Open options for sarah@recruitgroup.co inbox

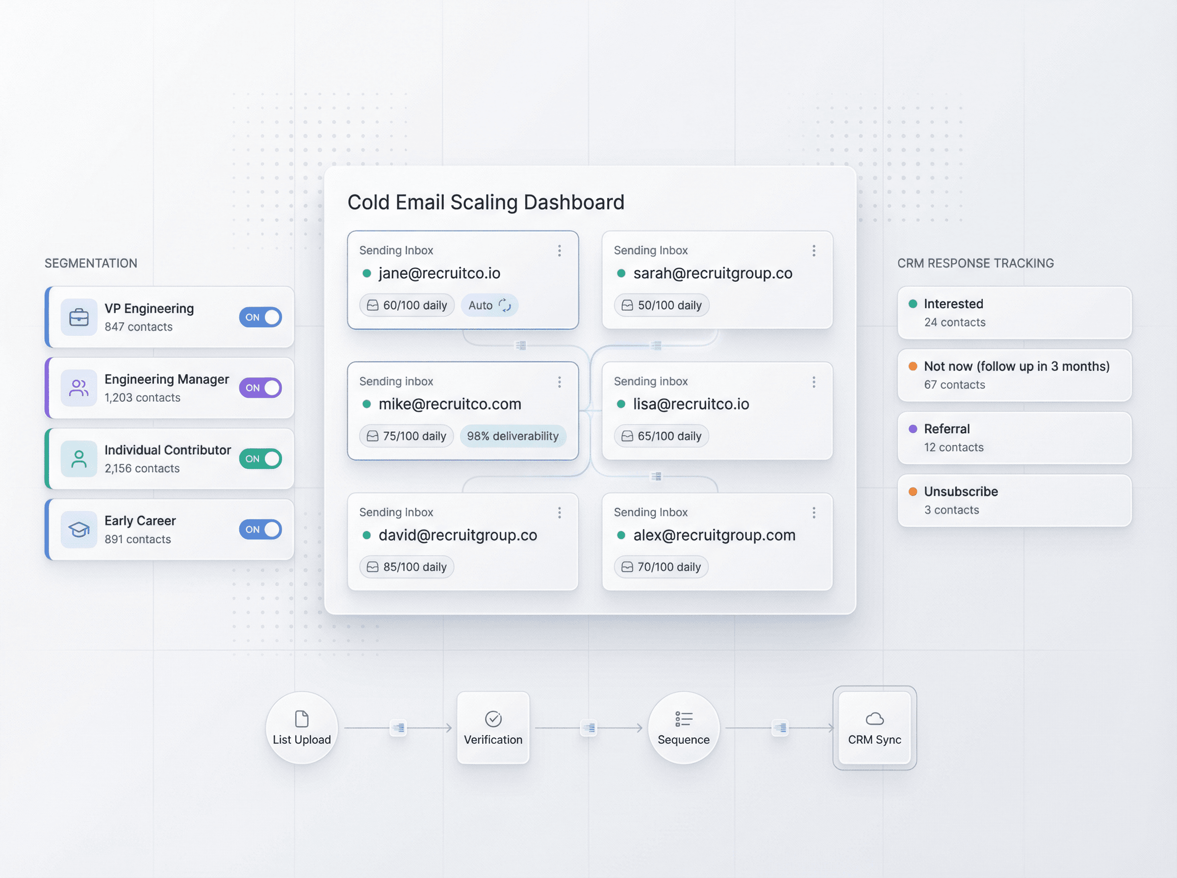814,250
